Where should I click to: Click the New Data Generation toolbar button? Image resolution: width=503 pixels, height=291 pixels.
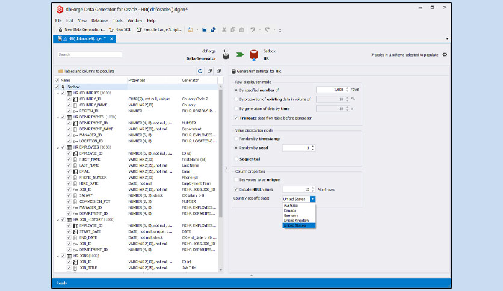(82, 29)
